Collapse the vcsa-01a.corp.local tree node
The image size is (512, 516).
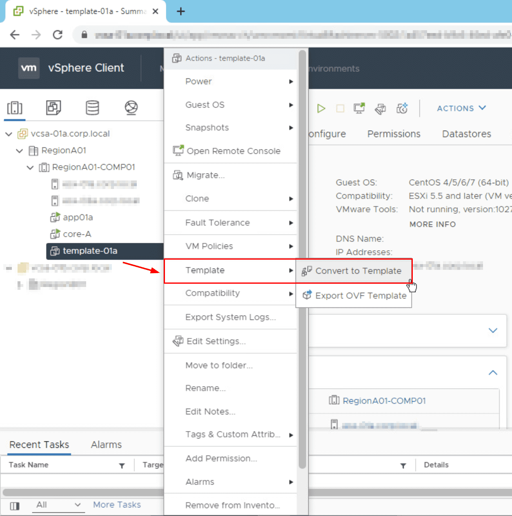(9, 134)
